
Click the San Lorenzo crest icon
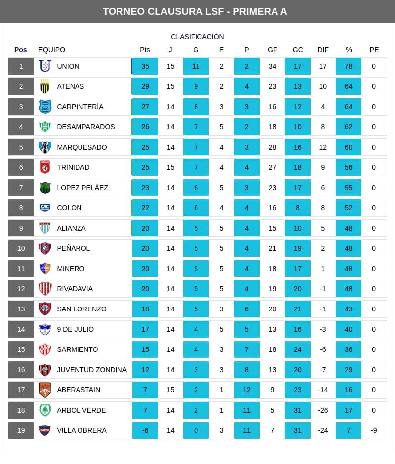45,309
